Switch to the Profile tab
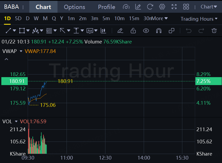This screenshot has height=163, width=222. pos(107,7)
